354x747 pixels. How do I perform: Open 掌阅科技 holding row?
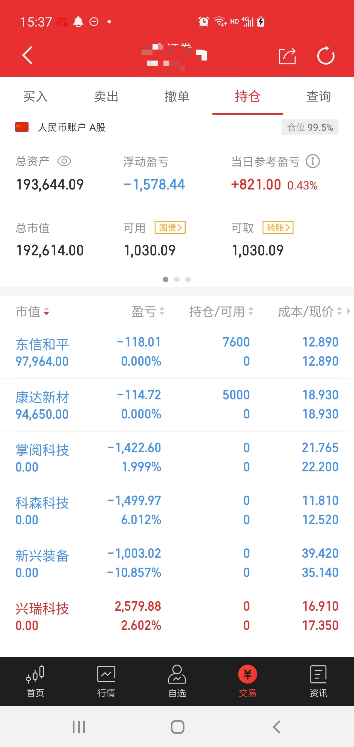(177, 458)
